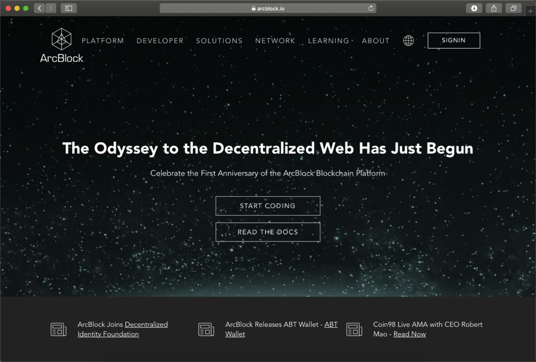Open the Read Now link

[x=409, y=334]
